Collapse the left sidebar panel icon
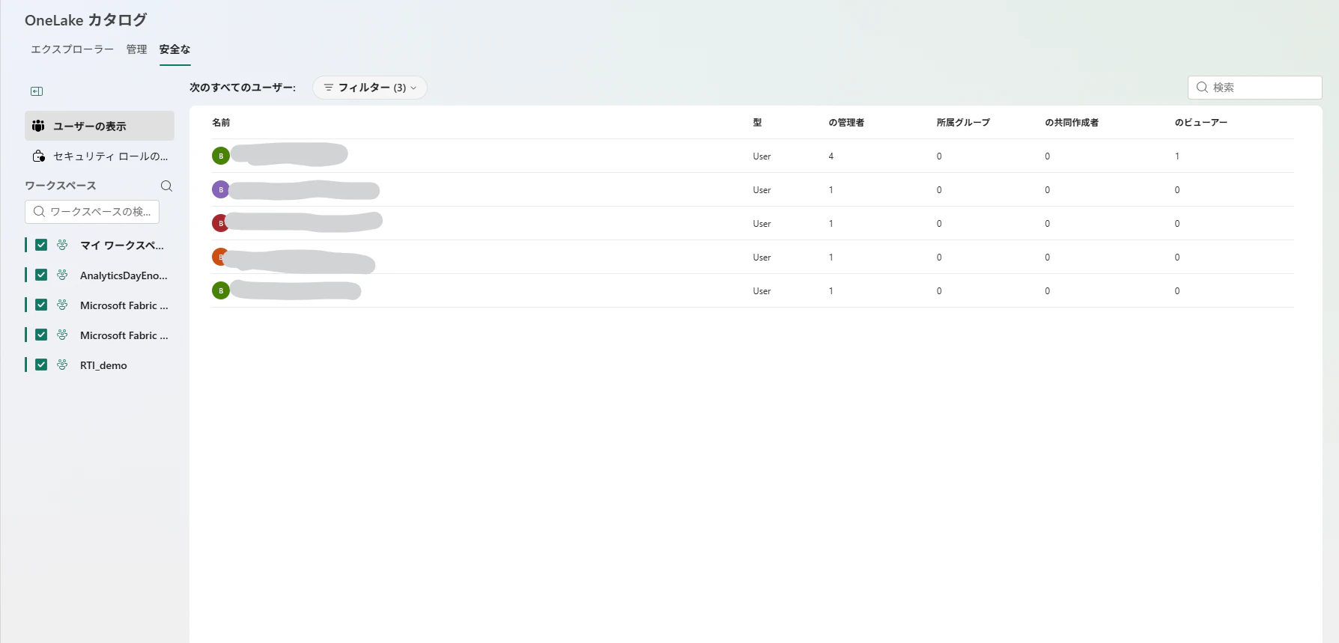Image resolution: width=1339 pixels, height=643 pixels. click(37, 91)
